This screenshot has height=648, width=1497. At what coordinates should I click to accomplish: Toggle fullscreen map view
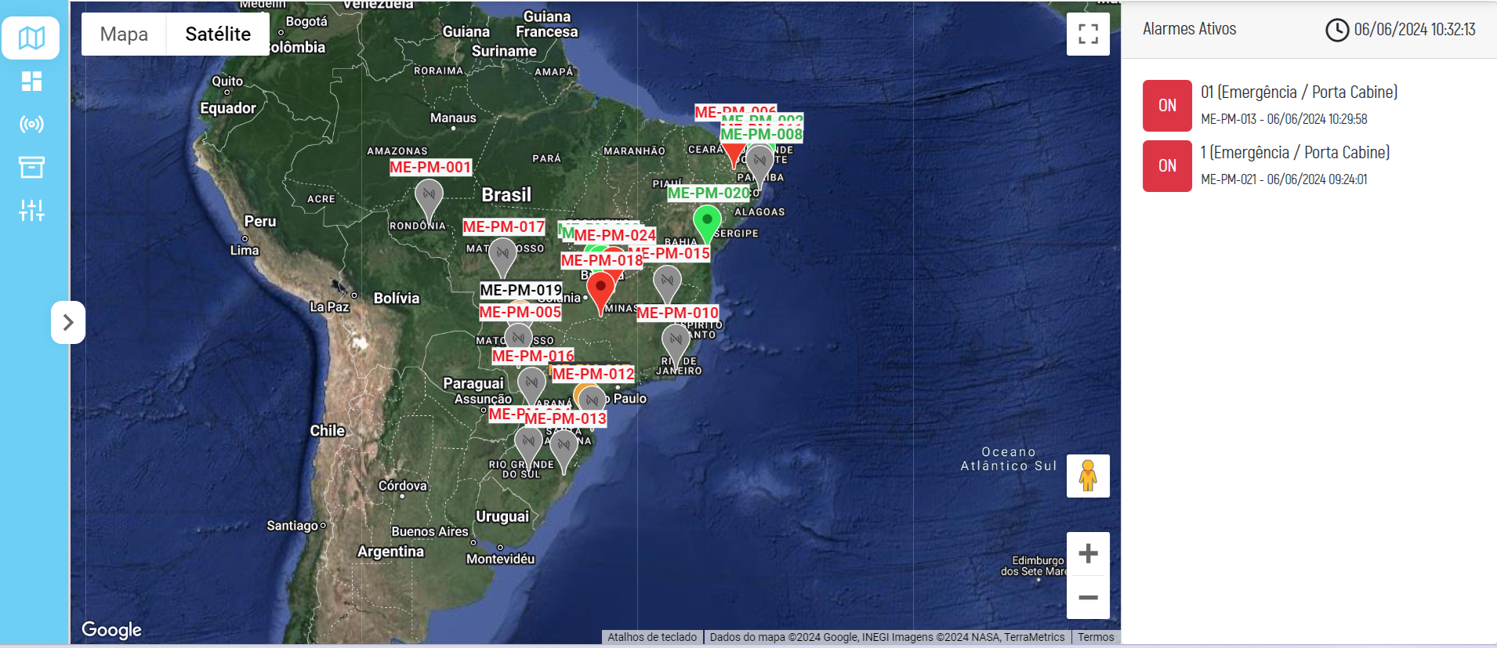coord(1088,34)
